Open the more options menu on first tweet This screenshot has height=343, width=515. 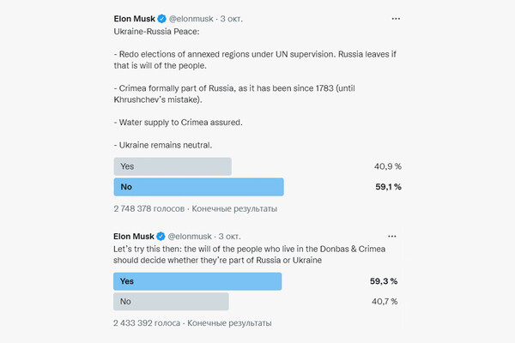coord(396,19)
